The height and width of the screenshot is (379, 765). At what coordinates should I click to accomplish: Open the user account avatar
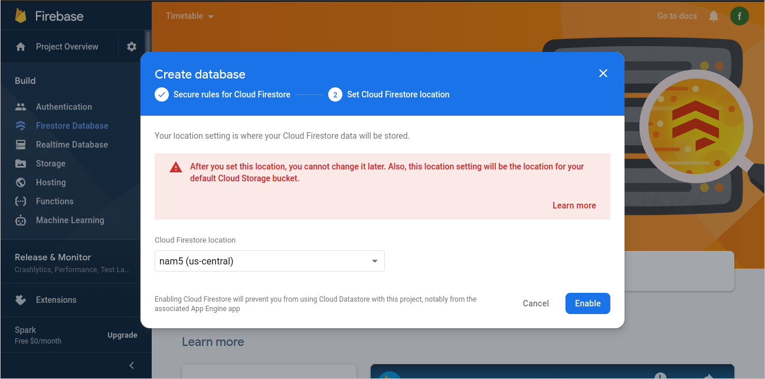(740, 16)
